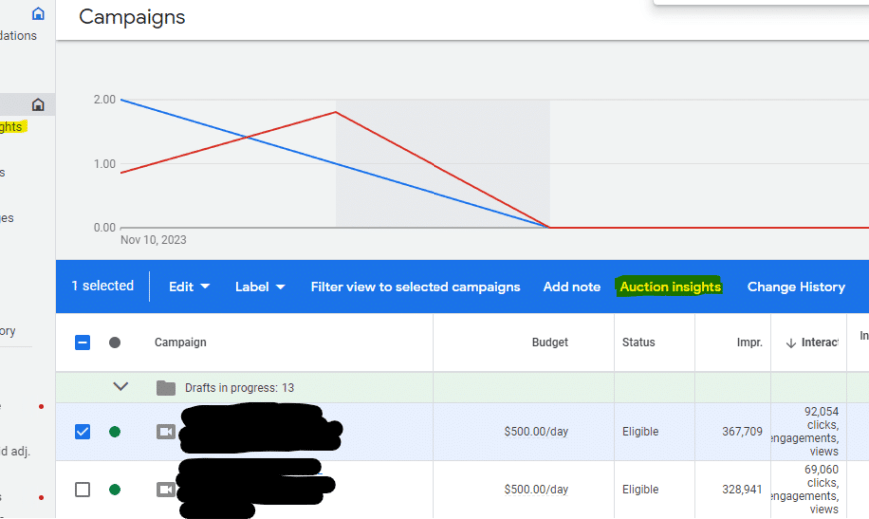Click the Campaigns page title
Viewport: 869px width, 519px height.
click(132, 17)
